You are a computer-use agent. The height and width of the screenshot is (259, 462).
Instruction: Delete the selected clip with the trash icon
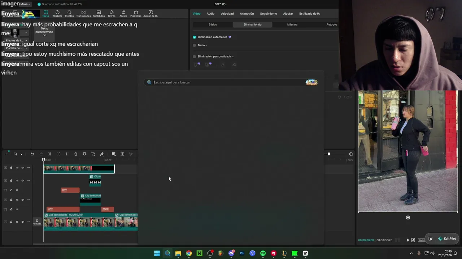pyautogui.click(x=76, y=154)
